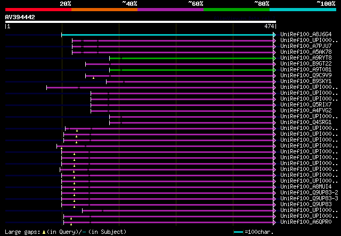Viewport: 341px width, 236px height.
Task: Click the green alignment bar for A9RYT8
Action: point(191,58)
